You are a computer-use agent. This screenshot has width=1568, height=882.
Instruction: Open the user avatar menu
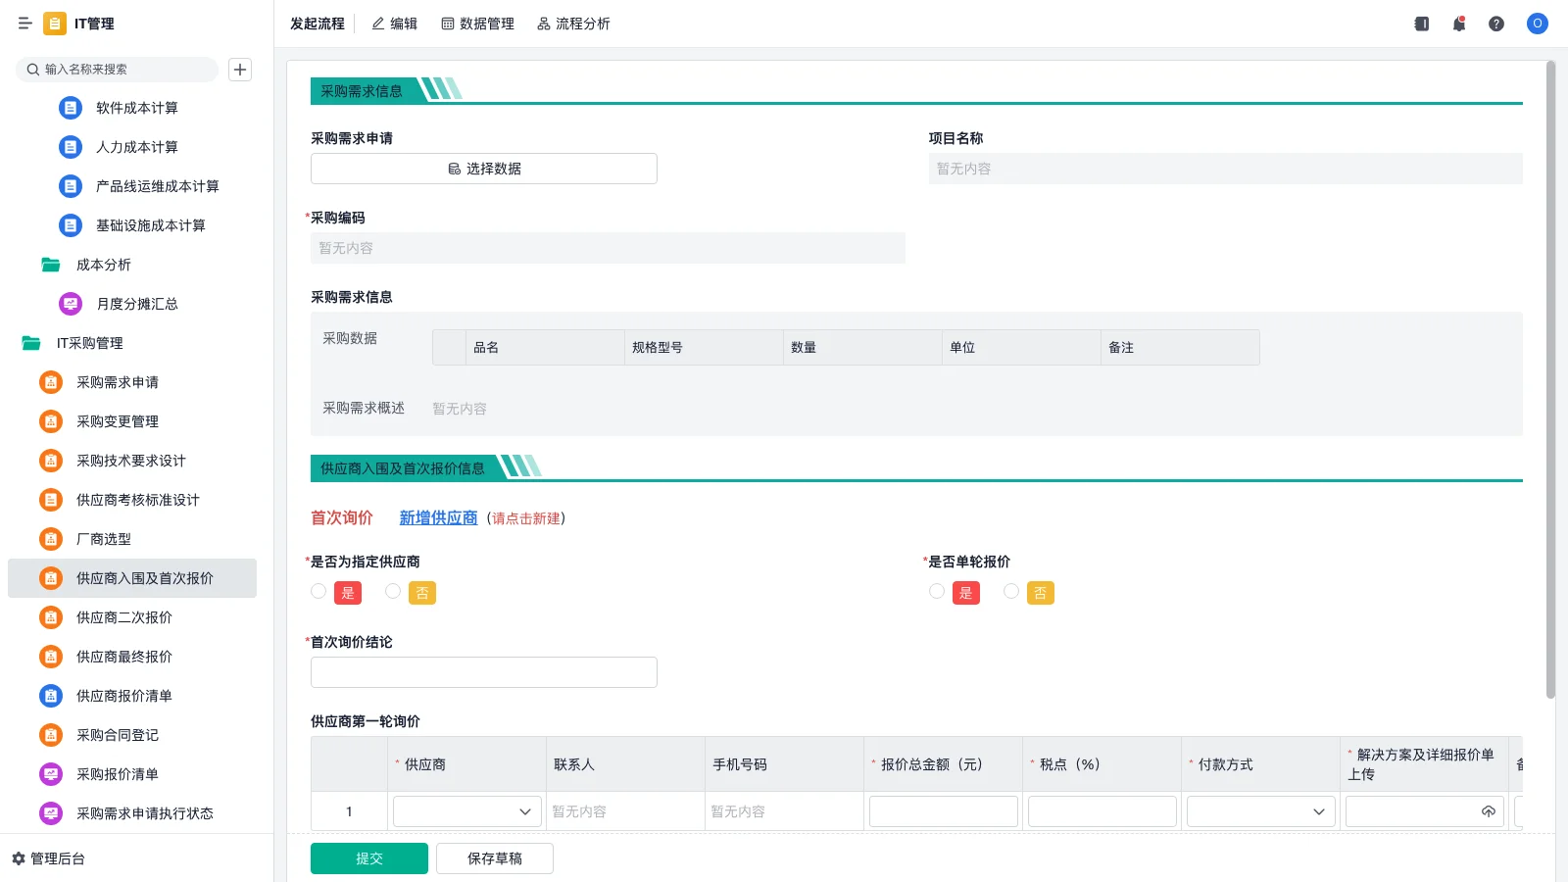(1536, 24)
